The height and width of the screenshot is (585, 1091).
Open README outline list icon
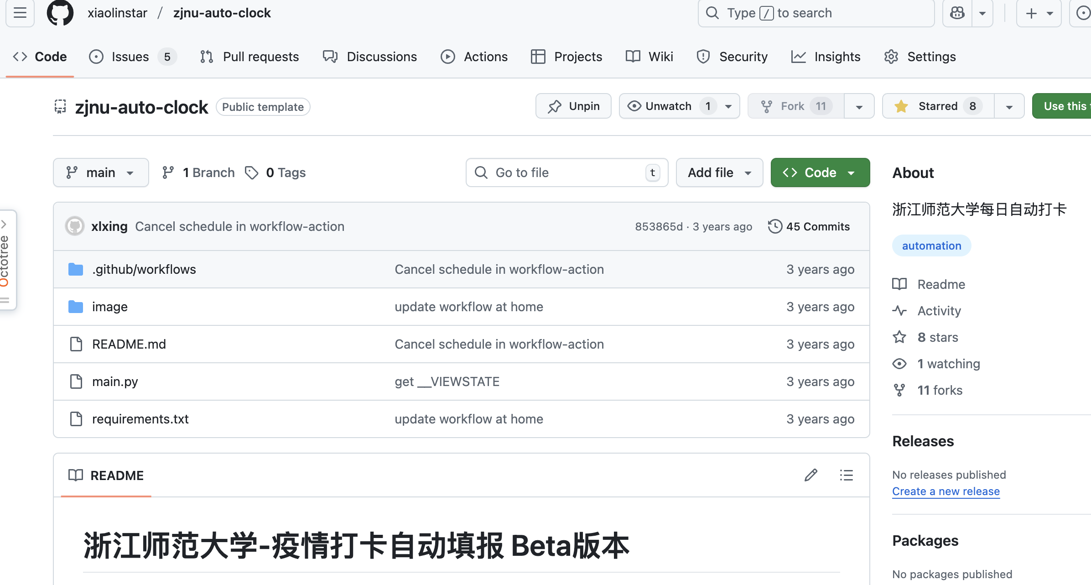846,475
